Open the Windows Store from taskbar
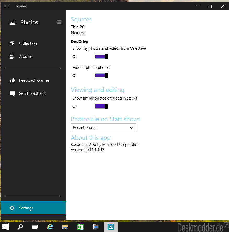 [x=80, y=227]
